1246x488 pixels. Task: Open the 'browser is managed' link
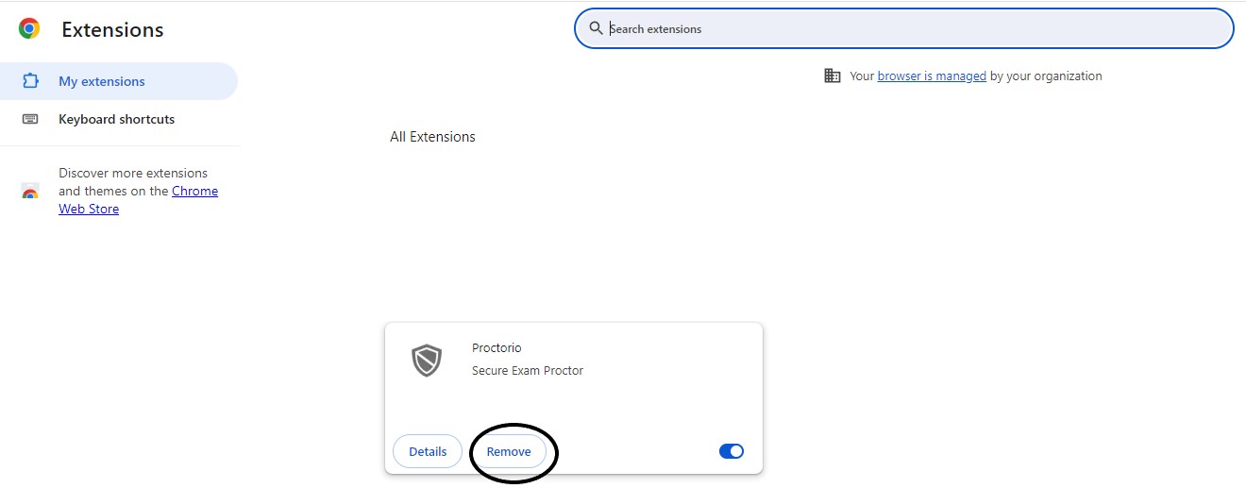(932, 76)
